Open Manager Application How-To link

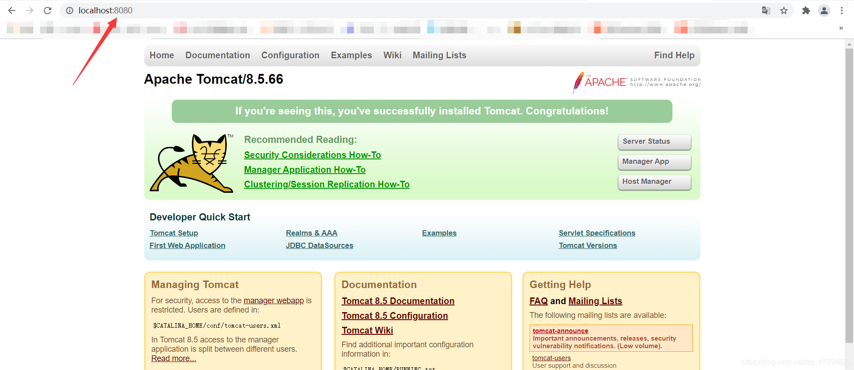click(x=305, y=170)
